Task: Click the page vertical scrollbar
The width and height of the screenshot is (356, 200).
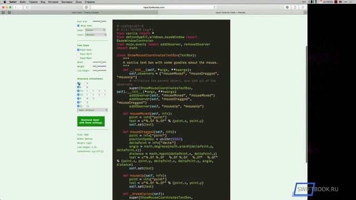Action: (306, 104)
